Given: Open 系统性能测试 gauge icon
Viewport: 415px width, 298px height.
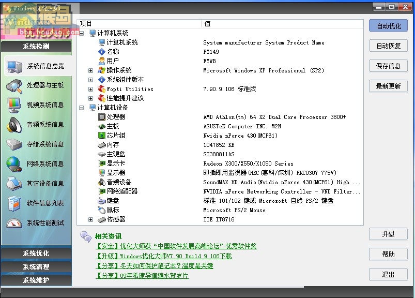Looking at the screenshot, I should 14,223.
